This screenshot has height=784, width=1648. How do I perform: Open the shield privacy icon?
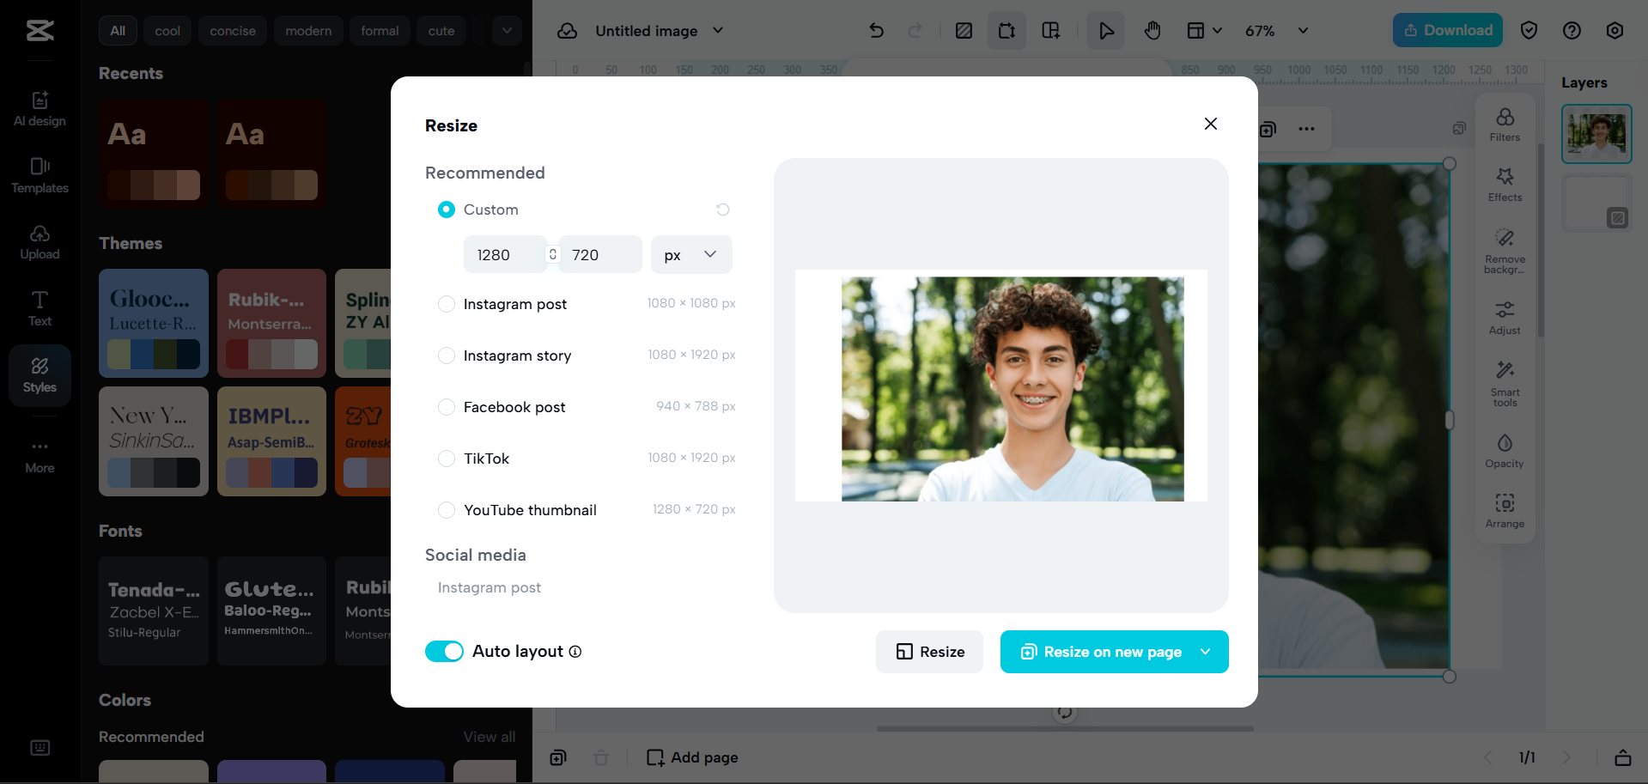tap(1529, 31)
